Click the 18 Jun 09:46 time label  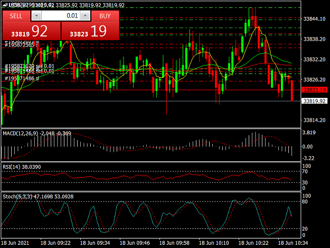click(x=135, y=243)
